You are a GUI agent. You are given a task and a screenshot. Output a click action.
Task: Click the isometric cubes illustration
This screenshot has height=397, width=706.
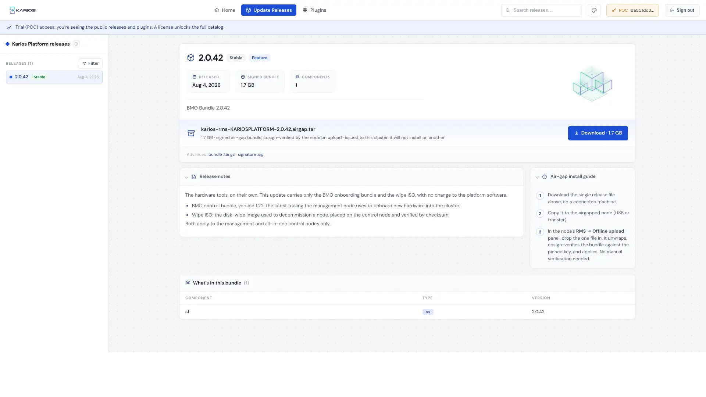(592, 83)
